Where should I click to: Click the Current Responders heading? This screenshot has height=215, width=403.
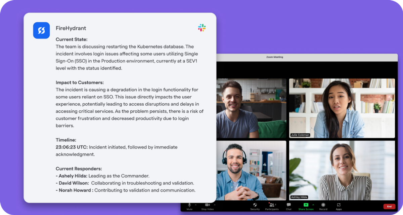79,169
